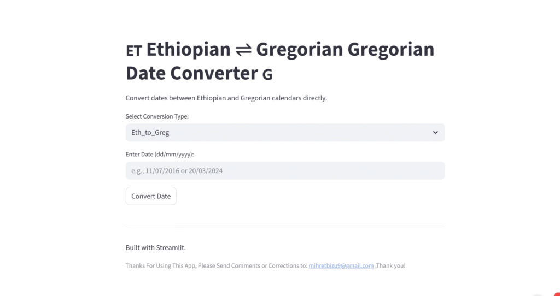Click the Enter Date (dd/mm/yyyy) label
Image resolution: width=560 pixels, height=296 pixels.
(x=160, y=155)
